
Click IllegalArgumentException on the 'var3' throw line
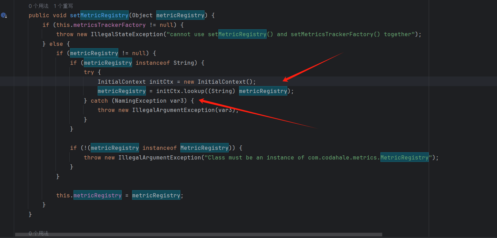tap(173, 110)
